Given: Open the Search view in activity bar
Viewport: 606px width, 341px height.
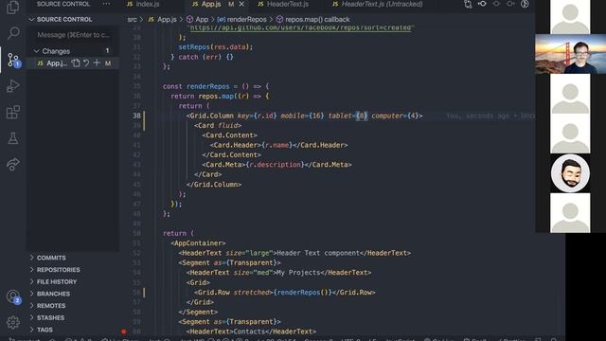Looking at the screenshot, I should click(13, 33).
